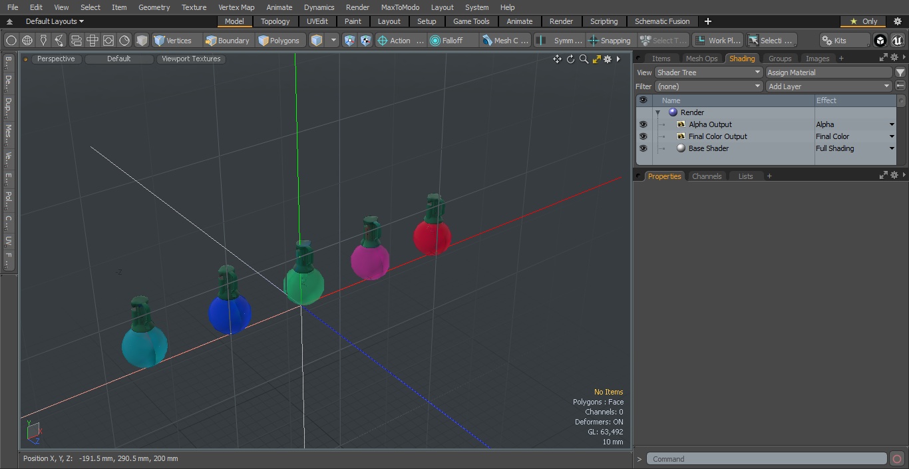The width and height of the screenshot is (909, 469).
Task: Click the Kits button
Action: (x=844, y=41)
